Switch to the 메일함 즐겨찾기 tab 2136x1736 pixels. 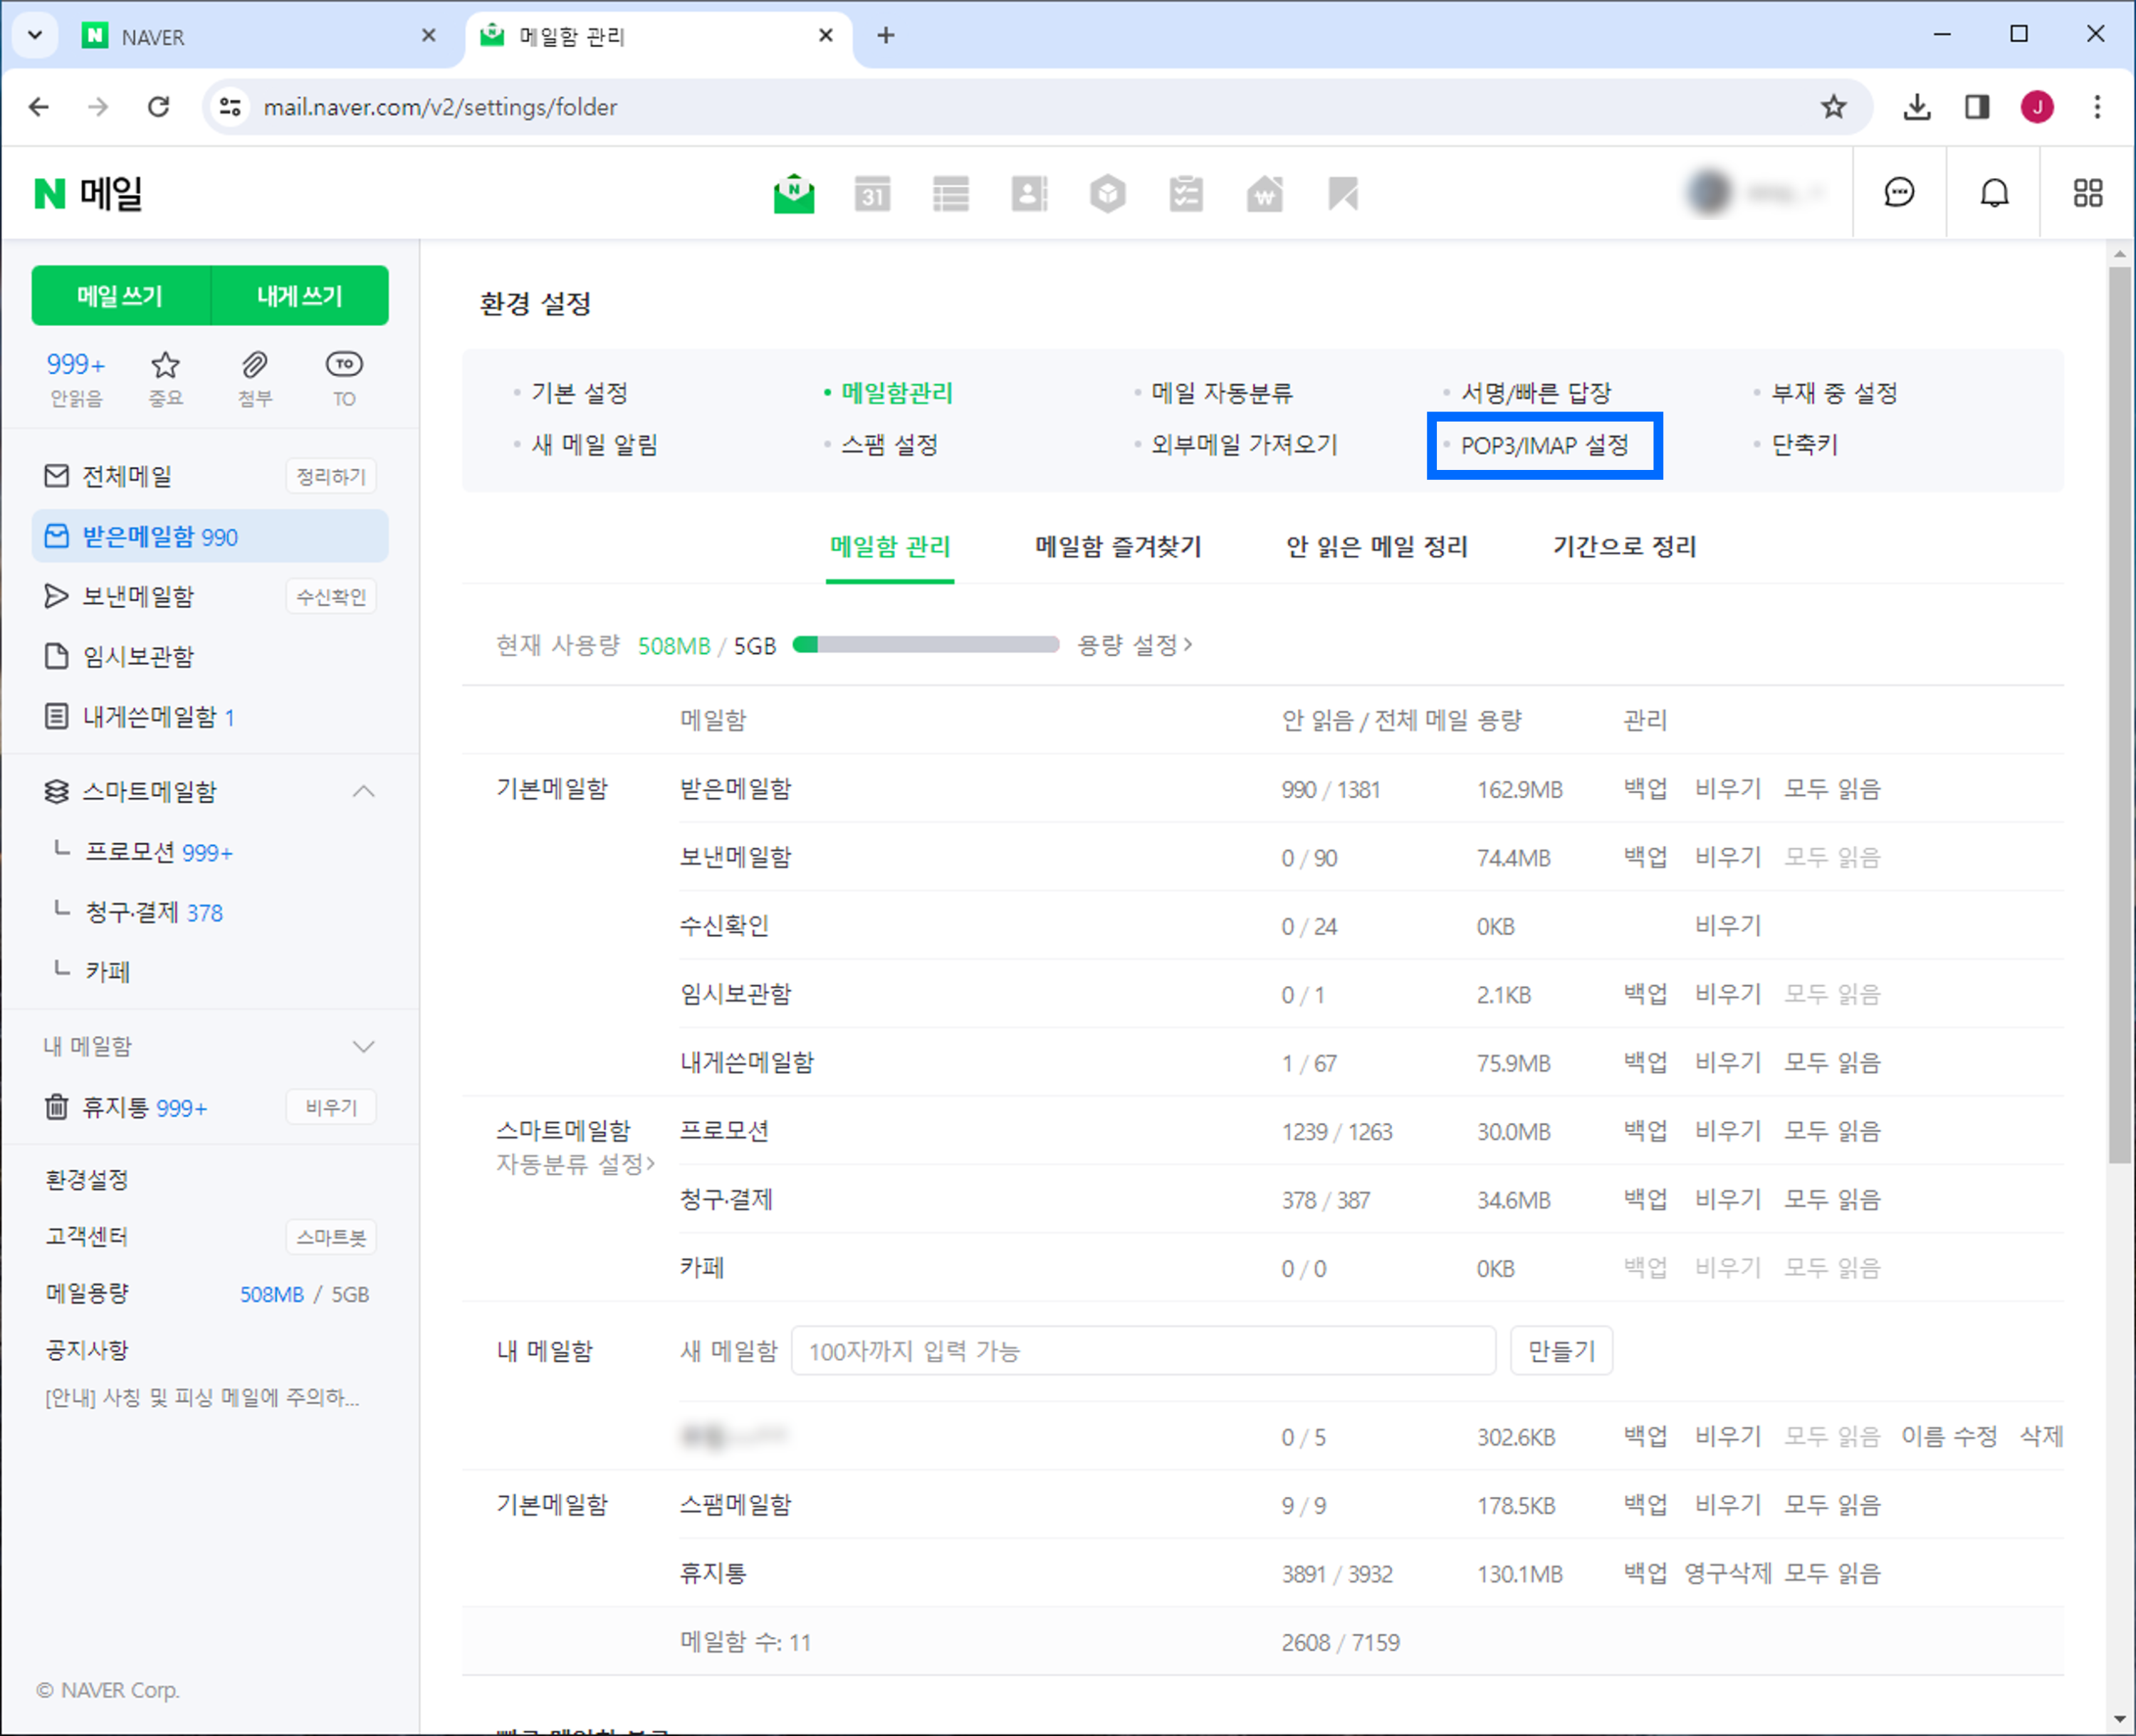[x=1118, y=547]
